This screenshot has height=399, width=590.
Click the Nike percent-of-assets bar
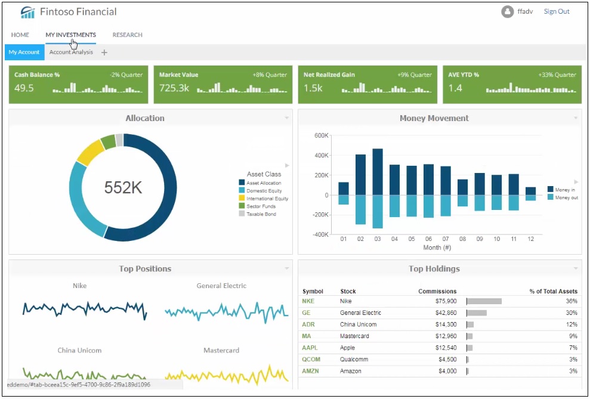tap(484, 301)
